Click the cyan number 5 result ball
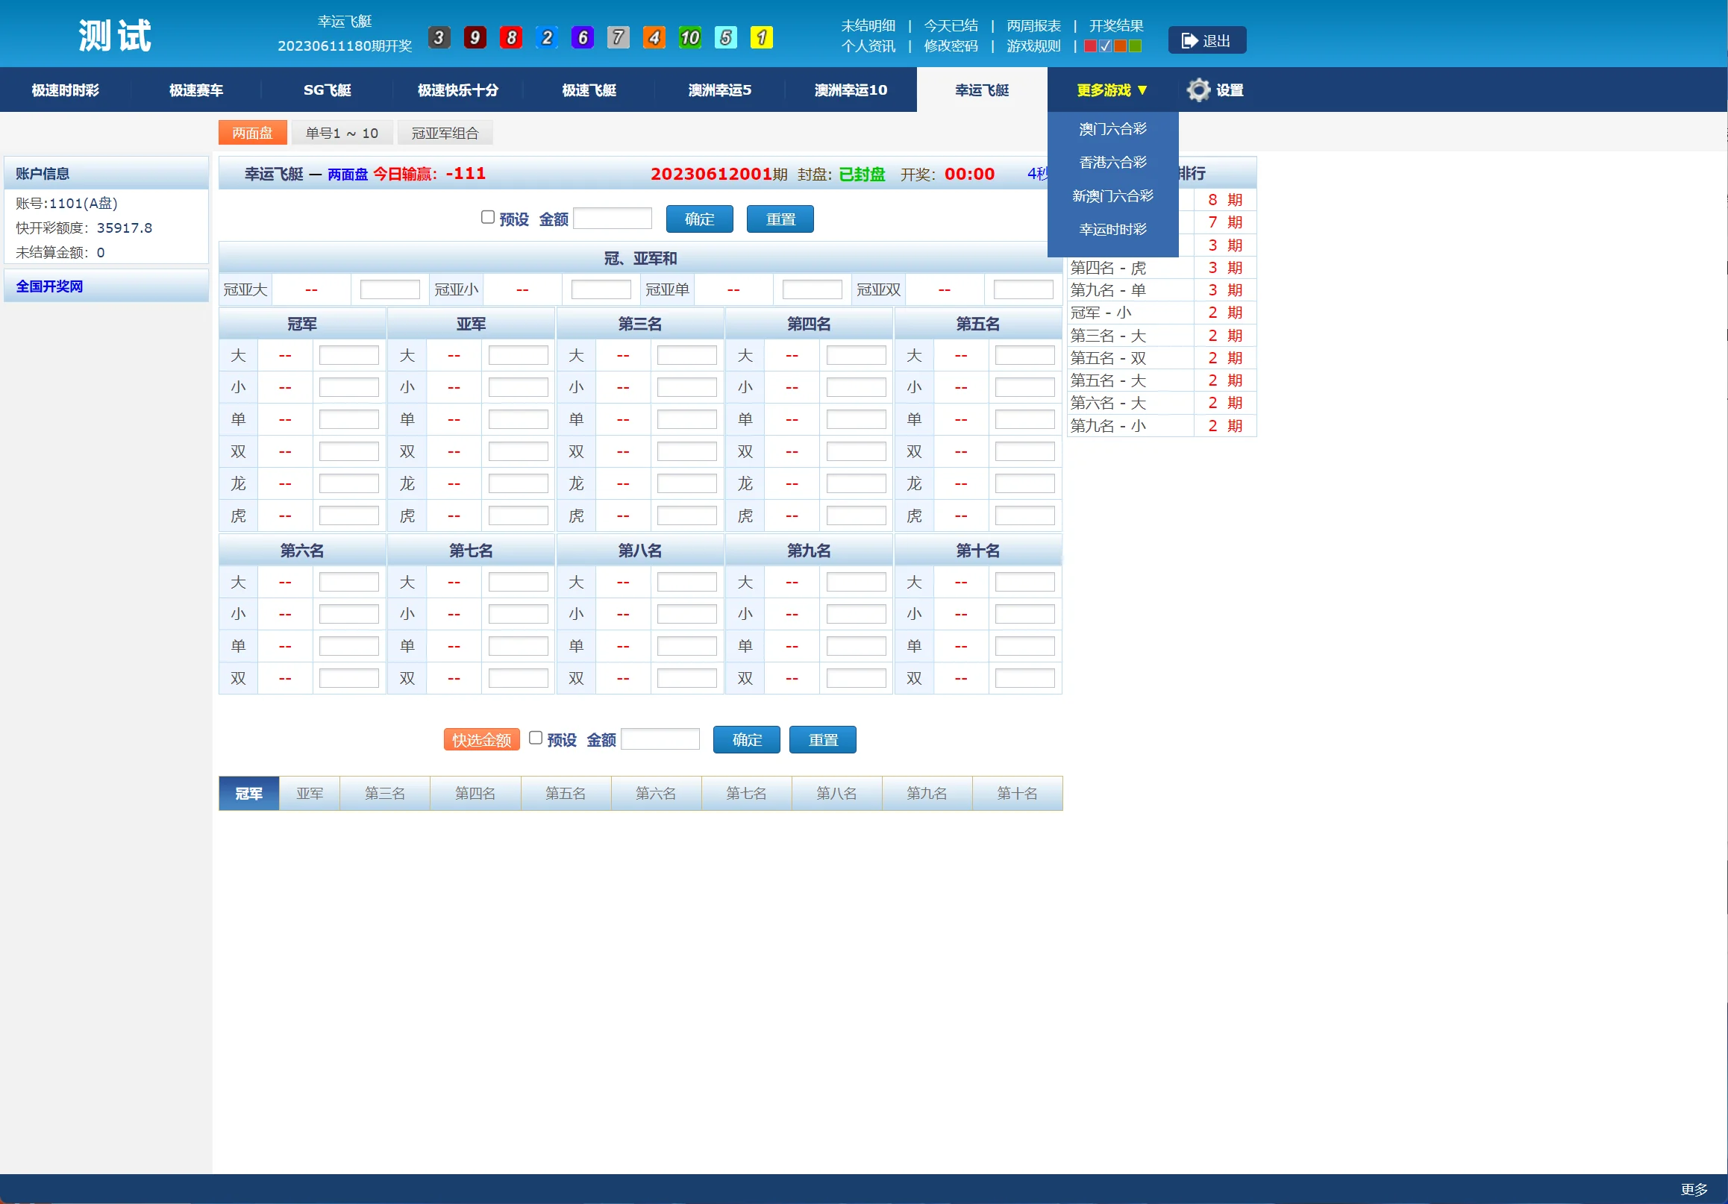 pyautogui.click(x=725, y=37)
